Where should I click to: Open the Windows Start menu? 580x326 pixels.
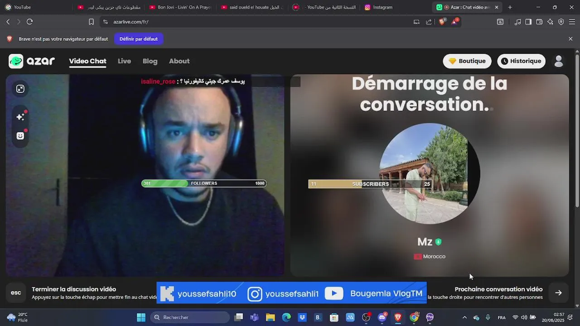coord(141,317)
